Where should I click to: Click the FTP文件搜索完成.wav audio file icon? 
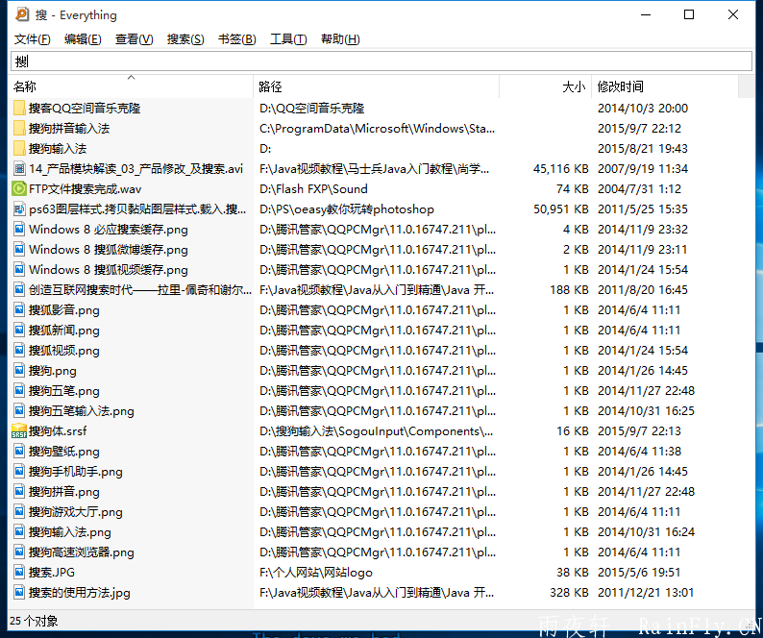[19, 189]
